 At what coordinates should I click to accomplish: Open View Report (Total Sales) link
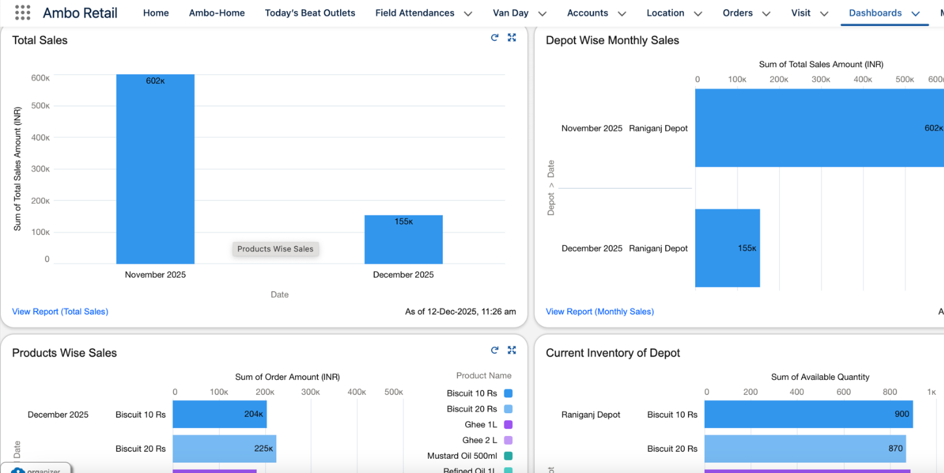[x=60, y=312]
